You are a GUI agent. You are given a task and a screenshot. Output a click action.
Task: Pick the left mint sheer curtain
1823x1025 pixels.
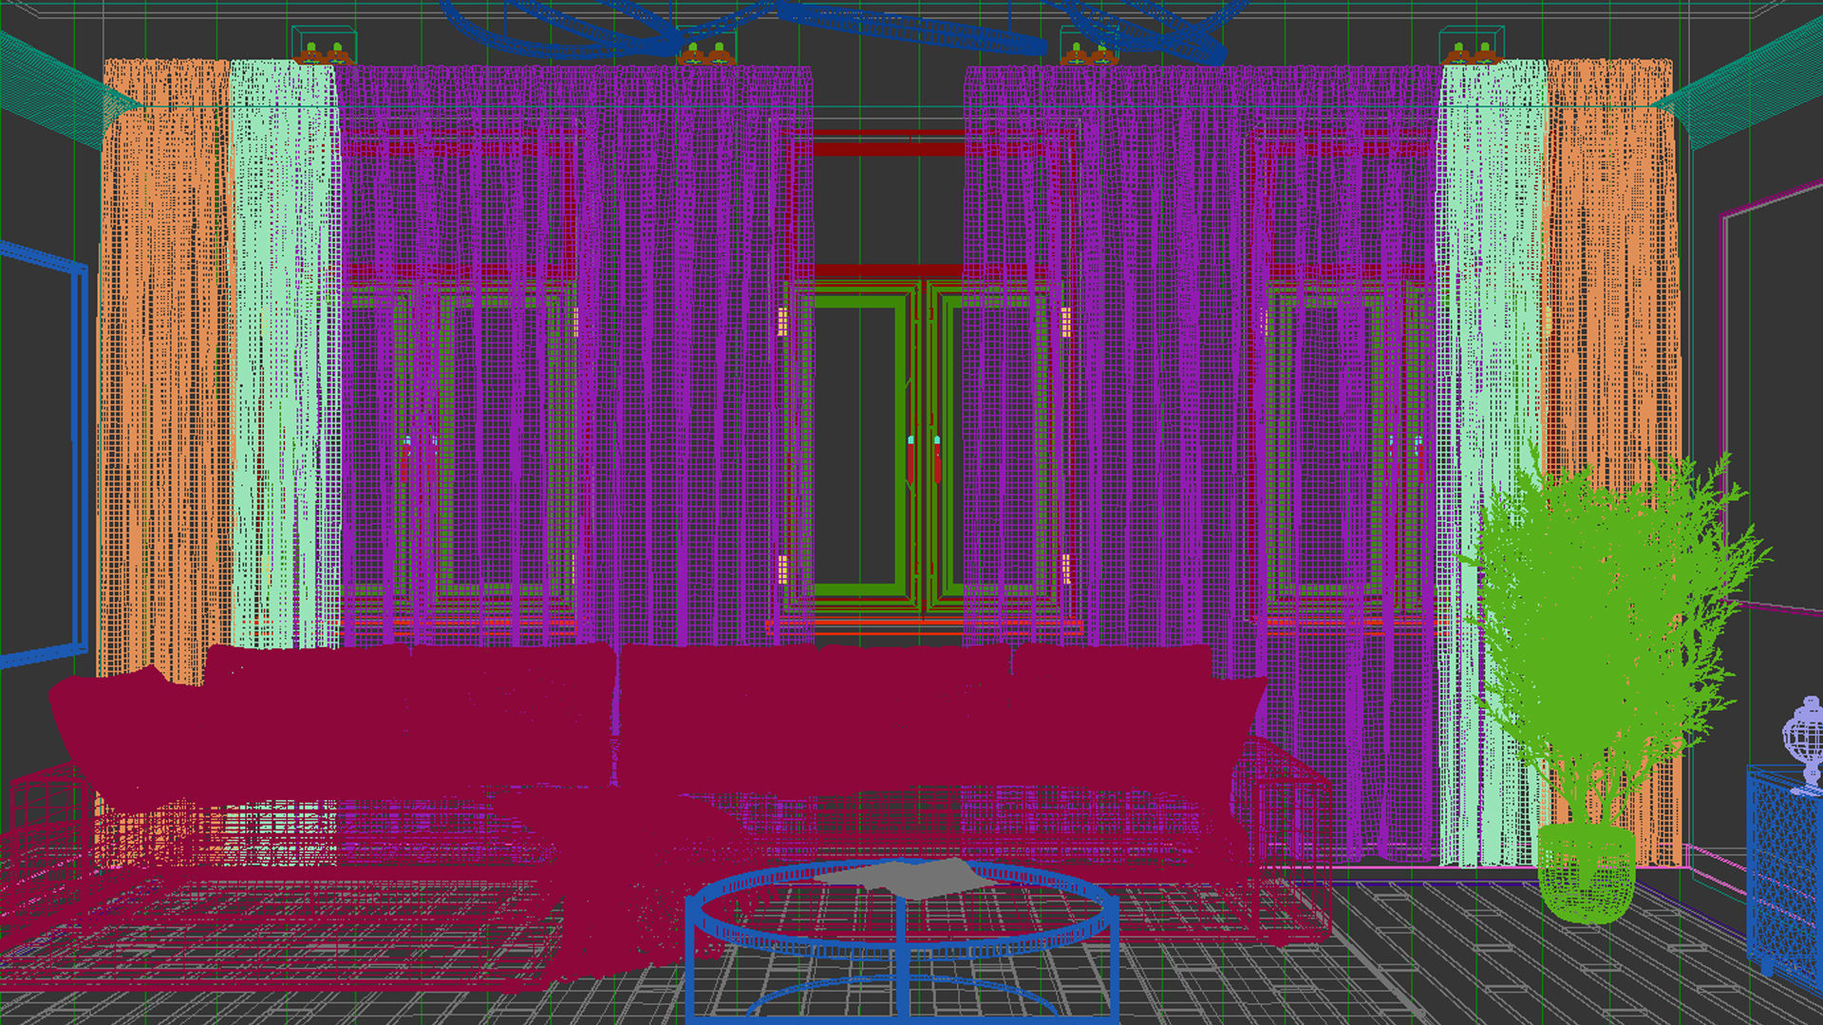point(285,356)
